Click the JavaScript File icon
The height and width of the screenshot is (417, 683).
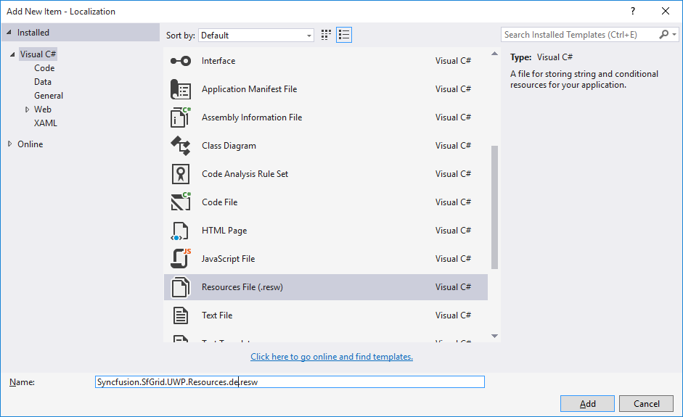(180, 259)
